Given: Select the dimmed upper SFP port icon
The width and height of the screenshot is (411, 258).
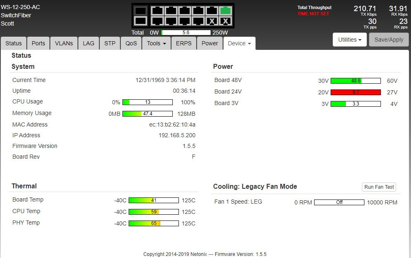Looking at the screenshot, I should [x=141, y=11].
